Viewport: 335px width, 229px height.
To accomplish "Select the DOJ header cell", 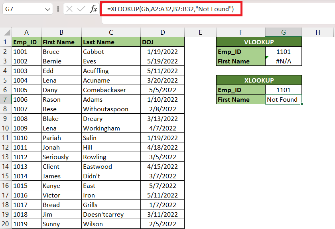I will (x=162, y=42).
